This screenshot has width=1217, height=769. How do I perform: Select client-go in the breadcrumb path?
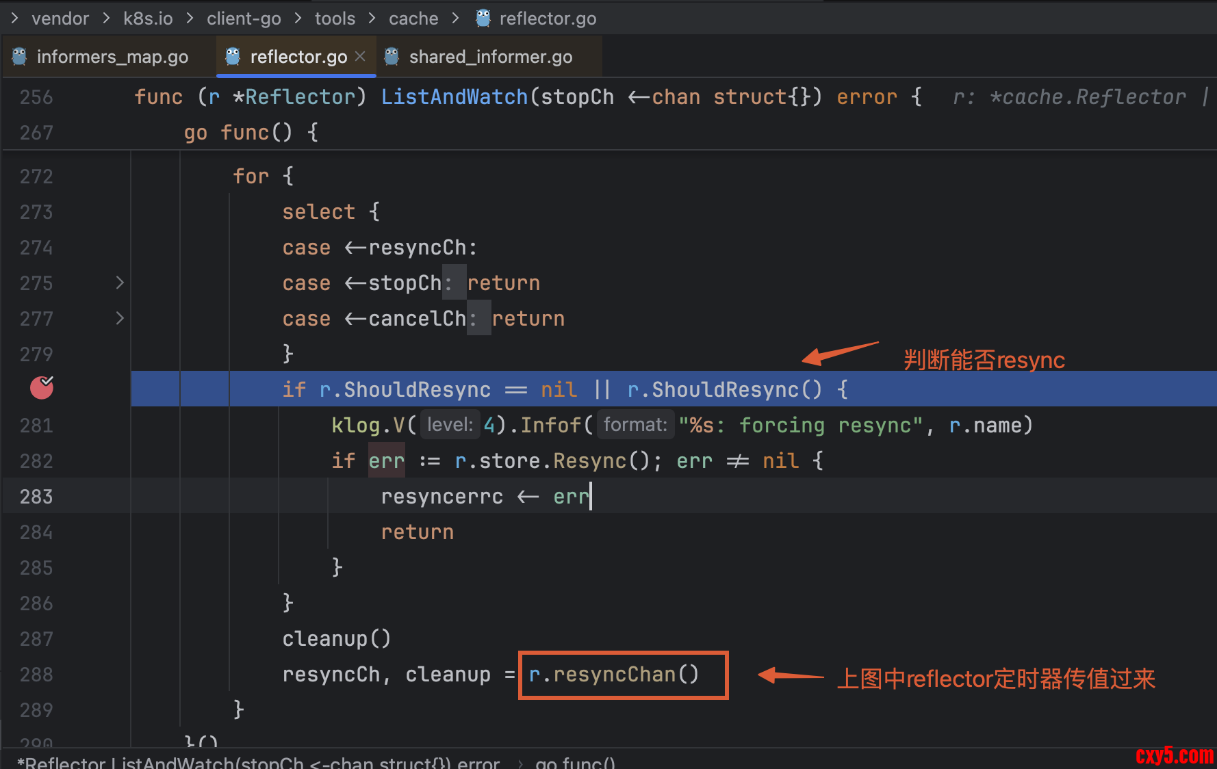click(244, 18)
